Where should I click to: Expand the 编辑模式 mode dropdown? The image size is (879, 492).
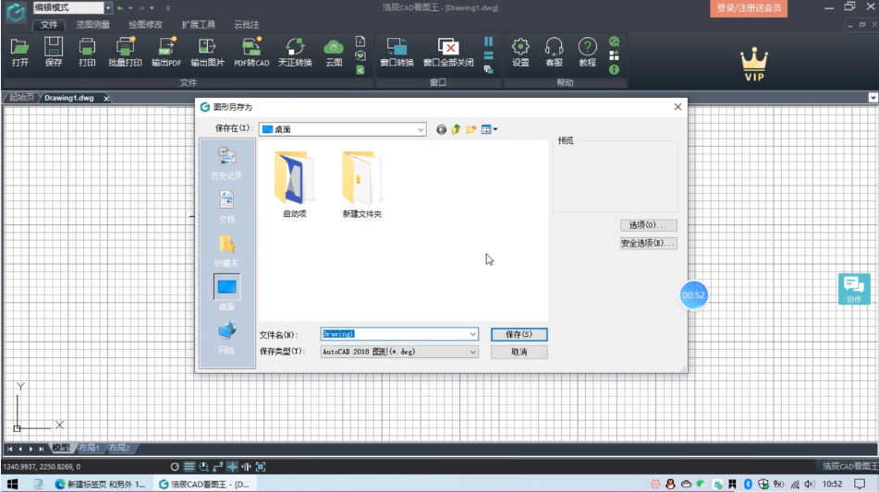[x=107, y=7]
